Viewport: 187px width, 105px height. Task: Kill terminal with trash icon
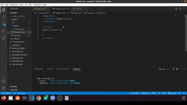pyautogui.click(x=177, y=69)
